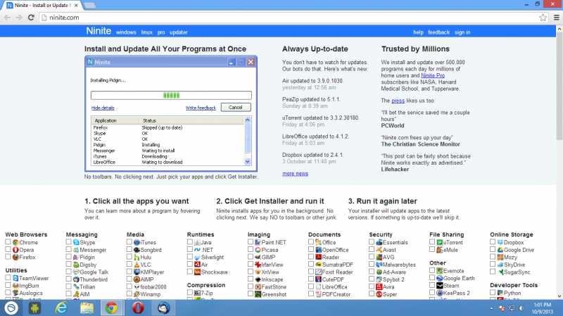Screen dimensions: 563x316
Task: Click the taskbar clock
Action: 542,308
